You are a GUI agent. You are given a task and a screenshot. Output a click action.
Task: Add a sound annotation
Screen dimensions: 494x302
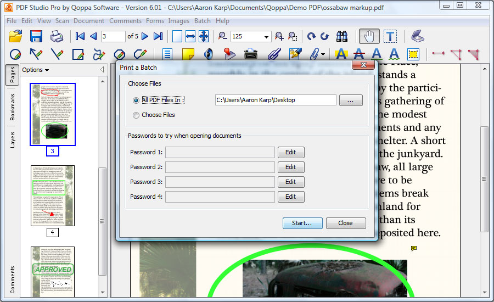click(208, 54)
